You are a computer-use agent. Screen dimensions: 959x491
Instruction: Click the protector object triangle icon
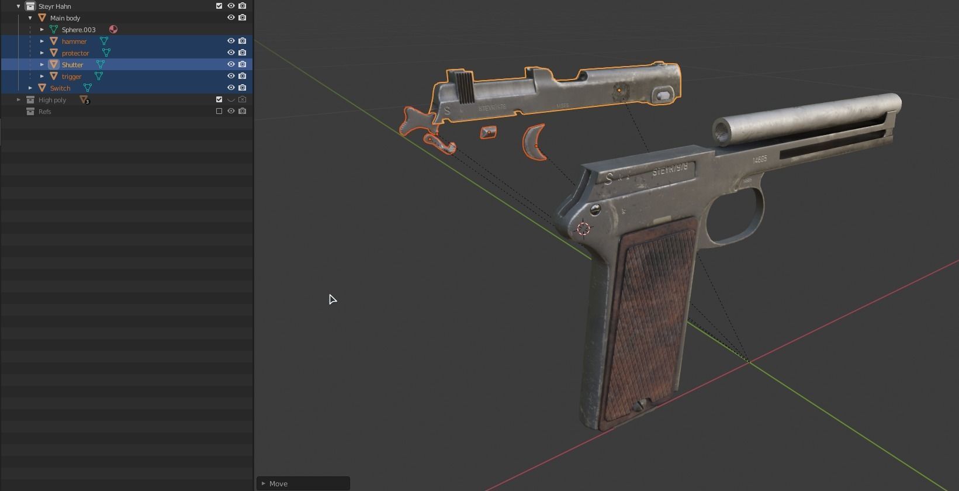pyautogui.click(x=54, y=53)
